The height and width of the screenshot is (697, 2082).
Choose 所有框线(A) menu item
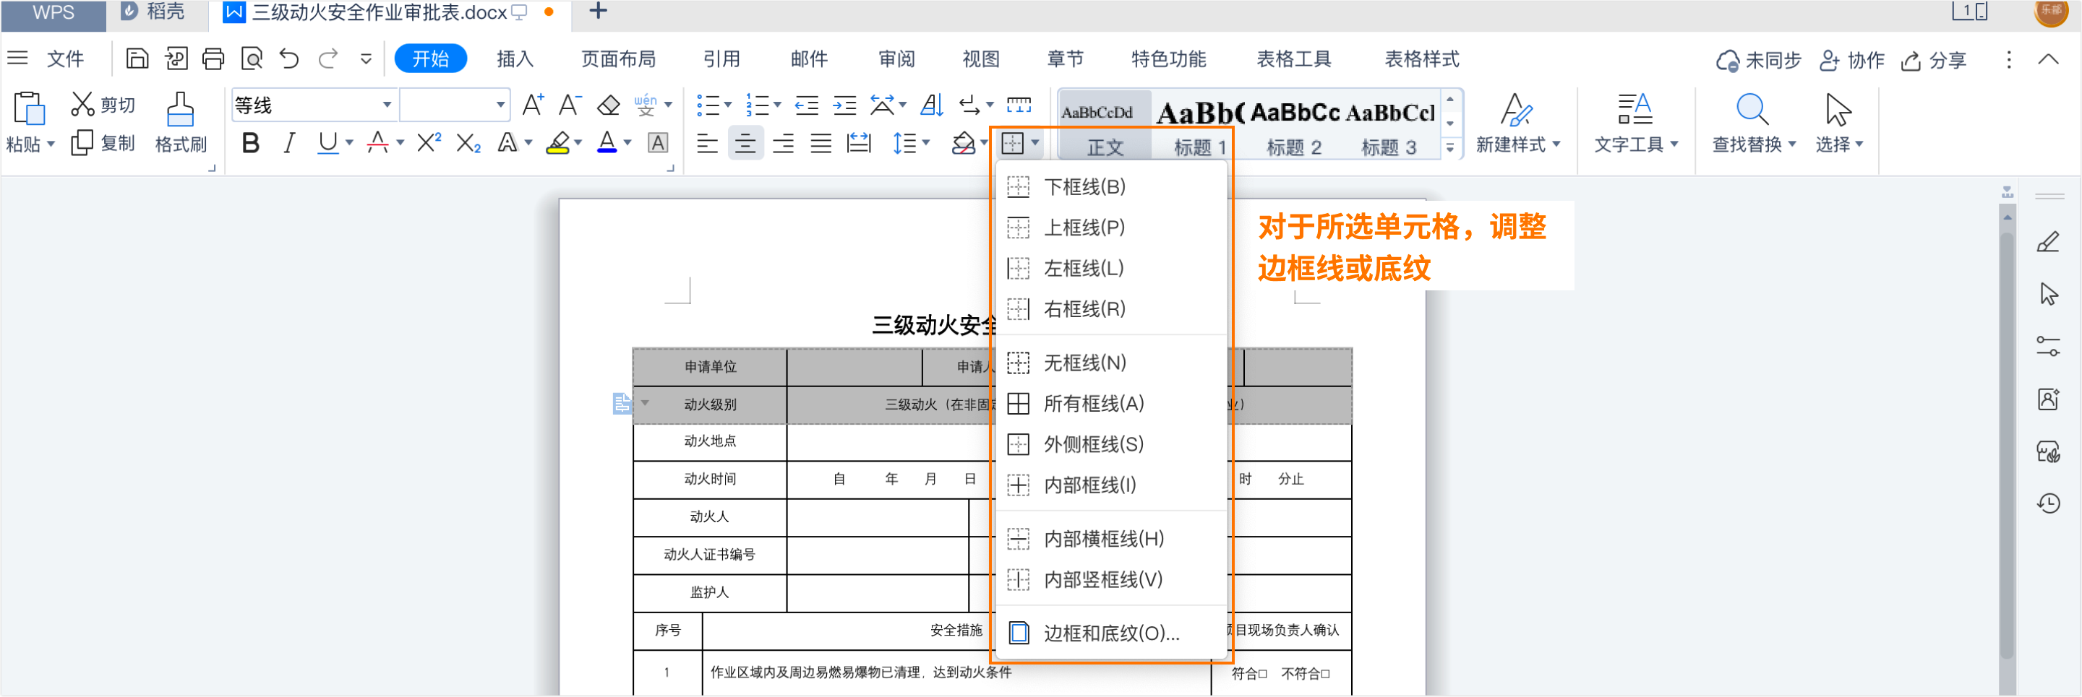[x=1111, y=403]
